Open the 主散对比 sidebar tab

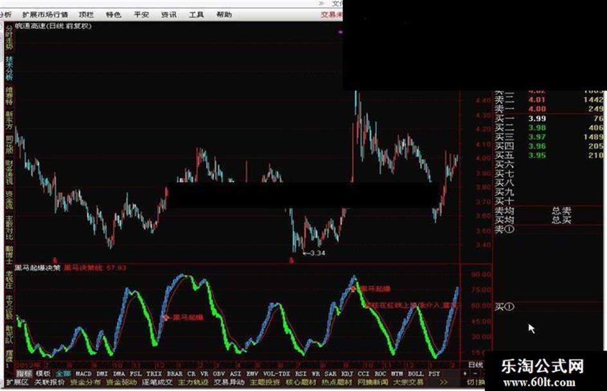pyautogui.click(x=9, y=228)
